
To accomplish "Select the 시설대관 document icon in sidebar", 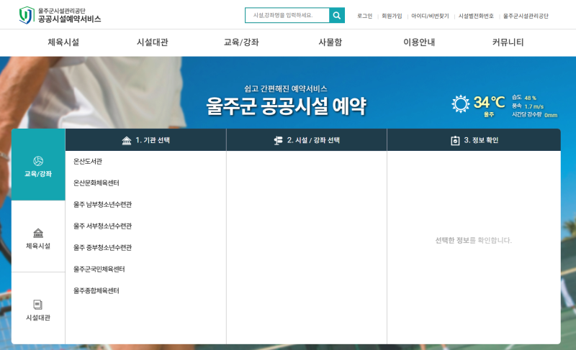I will (x=38, y=305).
